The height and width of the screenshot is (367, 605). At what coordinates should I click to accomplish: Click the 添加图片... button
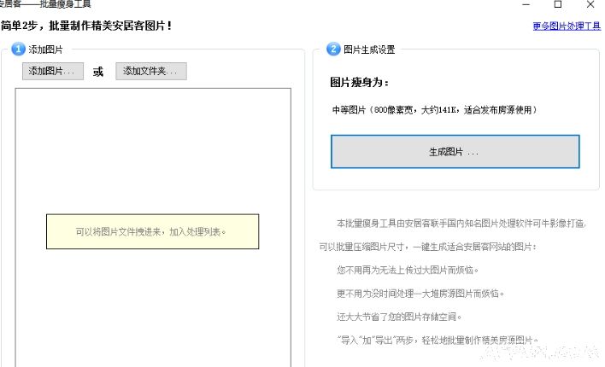click(53, 72)
